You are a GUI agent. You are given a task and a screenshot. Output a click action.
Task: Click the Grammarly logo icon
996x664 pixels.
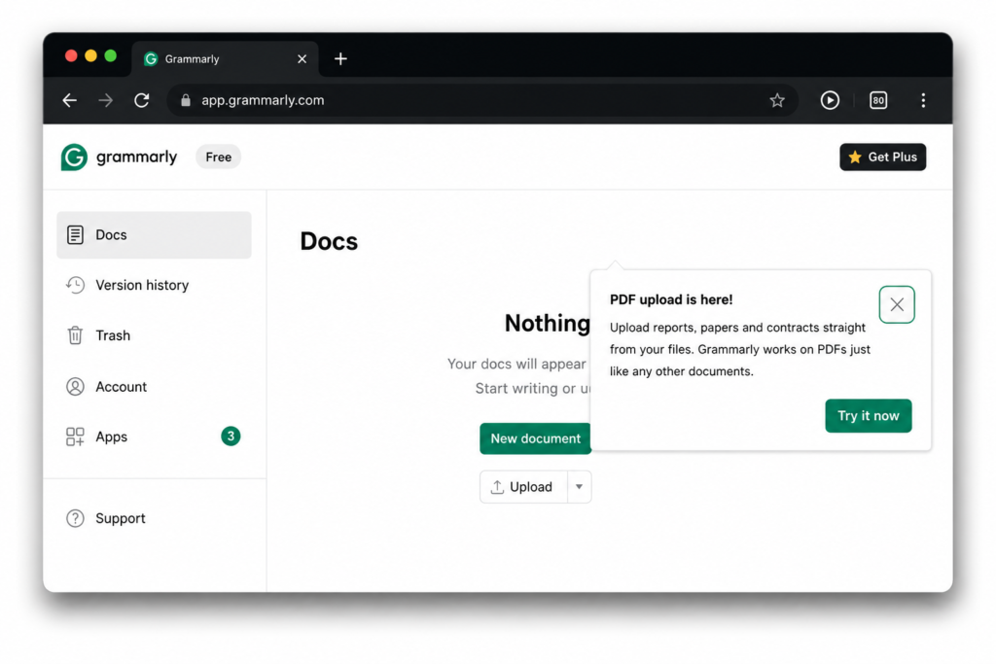(x=74, y=157)
